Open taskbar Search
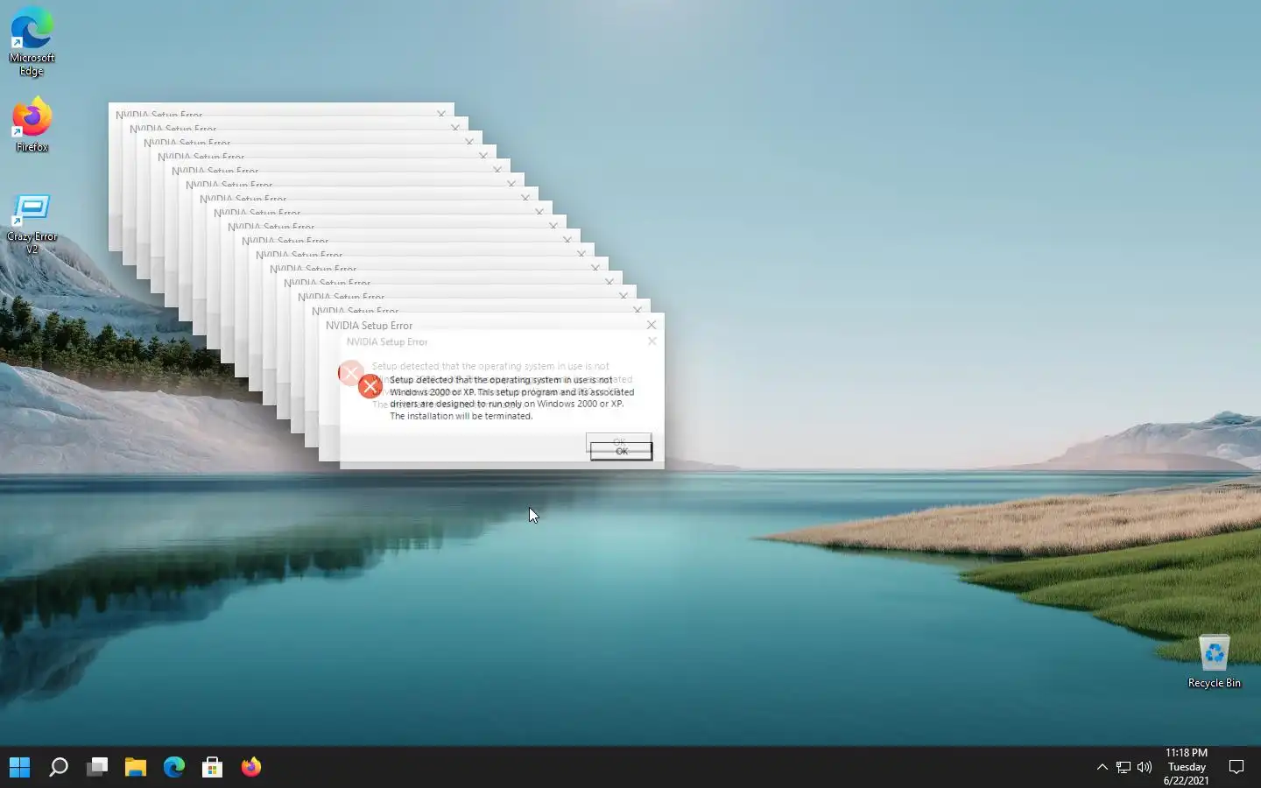 (59, 767)
